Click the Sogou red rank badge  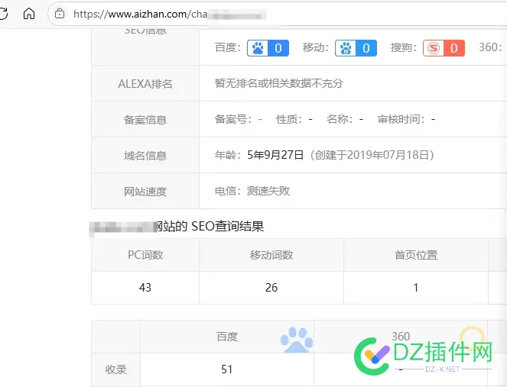pos(444,48)
